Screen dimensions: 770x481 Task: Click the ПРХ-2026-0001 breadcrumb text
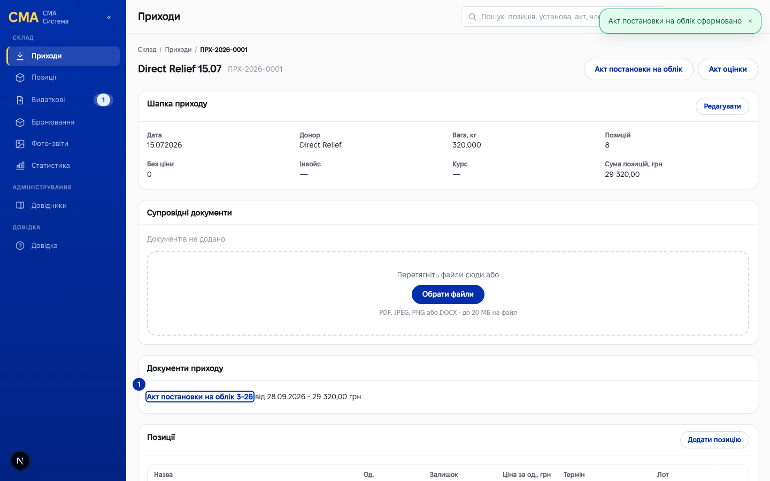(x=224, y=50)
